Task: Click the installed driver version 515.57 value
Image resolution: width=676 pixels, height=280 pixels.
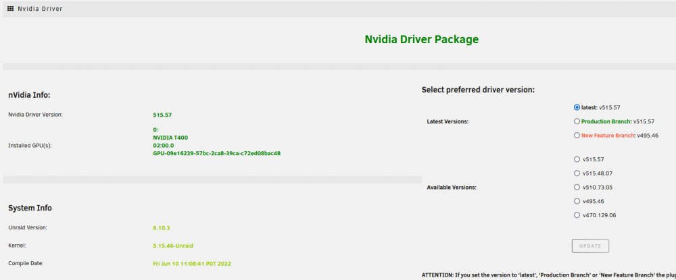Action: (162, 115)
